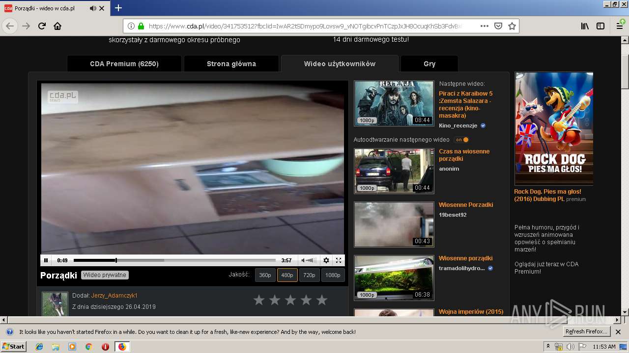
Task: Select 480p video quality
Action: coord(287,275)
